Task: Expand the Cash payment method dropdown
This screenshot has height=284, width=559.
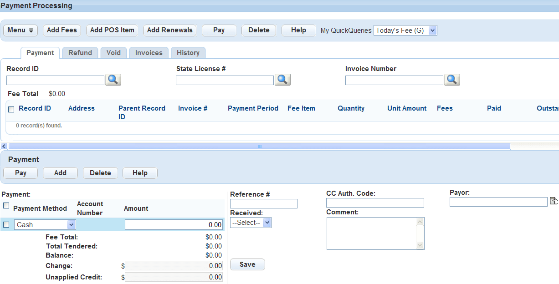Action: click(x=71, y=224)
